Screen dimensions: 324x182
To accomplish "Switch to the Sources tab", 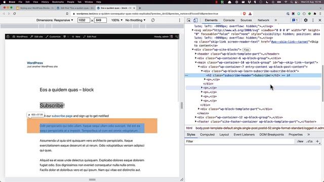I will [x=246, y=20].
